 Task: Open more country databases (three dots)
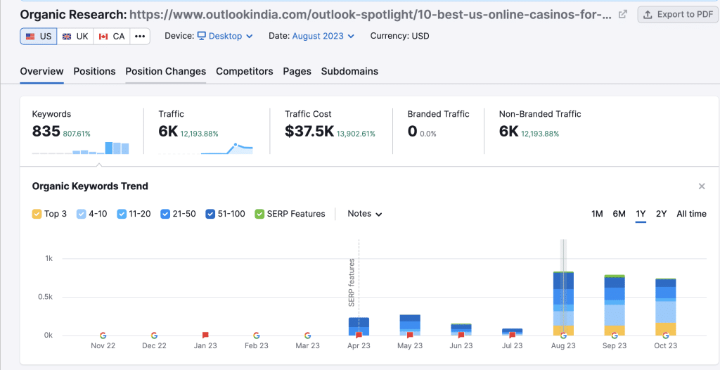140,37
